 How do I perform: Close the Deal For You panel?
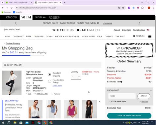[100, 102]
